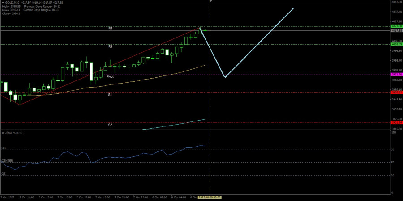403x201 pixels.
Task: Click the OS level label in RSI
Action: 4,174
